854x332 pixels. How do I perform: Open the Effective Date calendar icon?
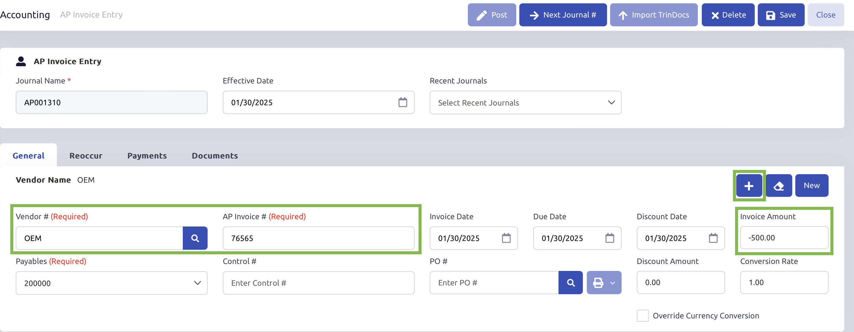click(x=402, y=103)
